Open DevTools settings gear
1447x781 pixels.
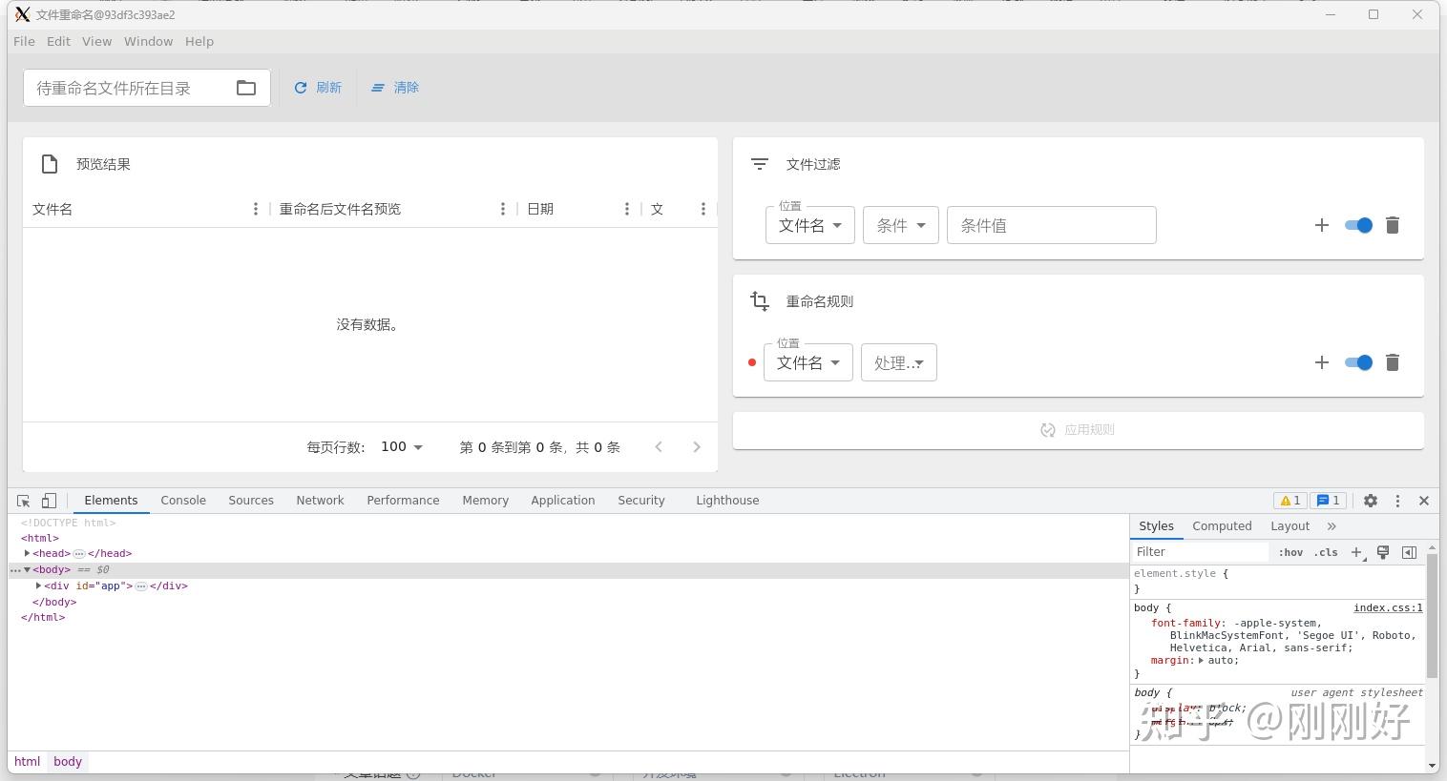click(1371, 500)
